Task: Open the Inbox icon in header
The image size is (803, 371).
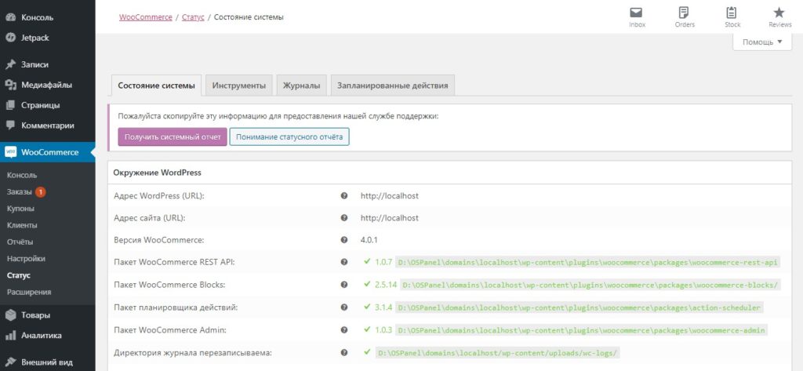Action: [x=636, y=13]
